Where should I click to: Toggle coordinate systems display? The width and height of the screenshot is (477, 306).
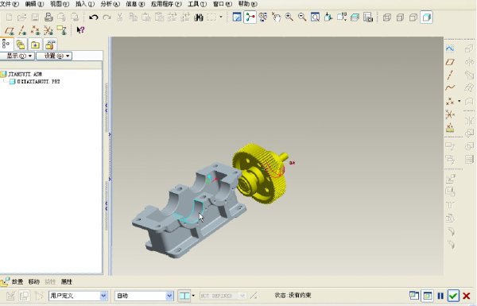click(48, 30)
